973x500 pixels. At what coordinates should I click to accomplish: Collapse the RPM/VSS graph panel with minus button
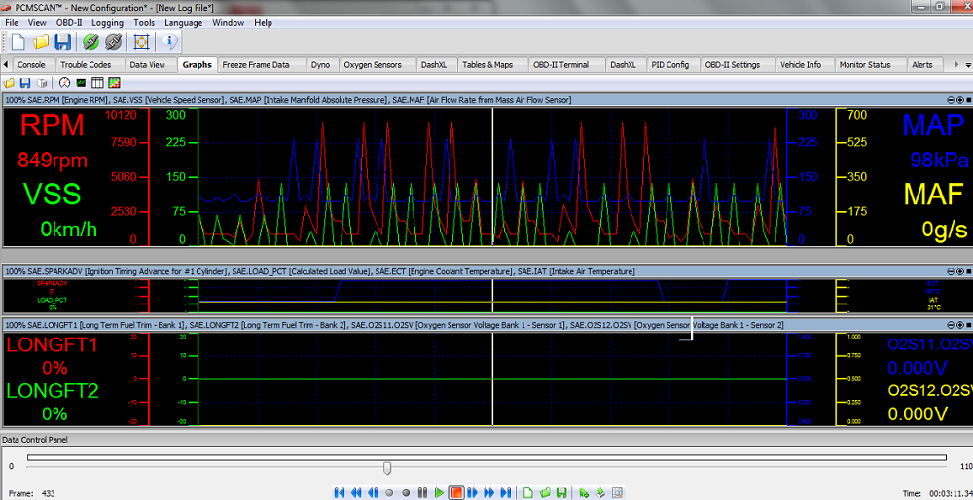tap(950, 100)
